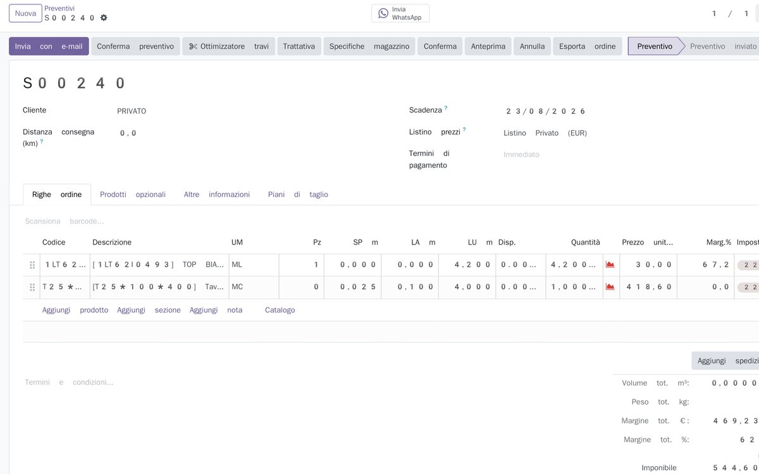
Task: Click the Conferma button next to Anteprima
Action: [x=440, y=46]
